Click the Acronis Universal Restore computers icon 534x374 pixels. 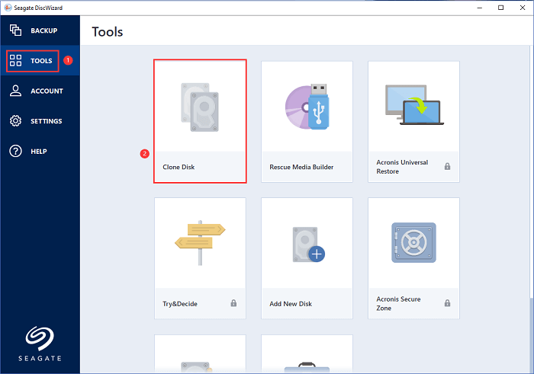413,106
